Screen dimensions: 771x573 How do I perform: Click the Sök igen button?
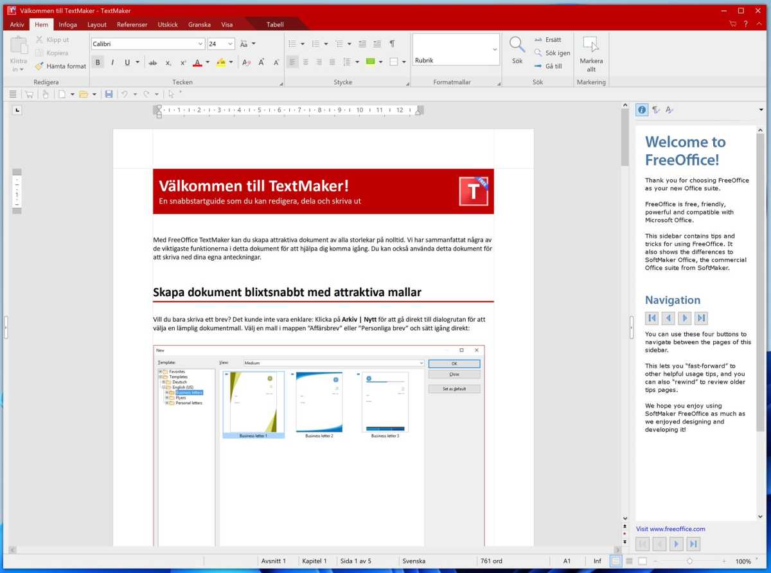pos(552,53)
